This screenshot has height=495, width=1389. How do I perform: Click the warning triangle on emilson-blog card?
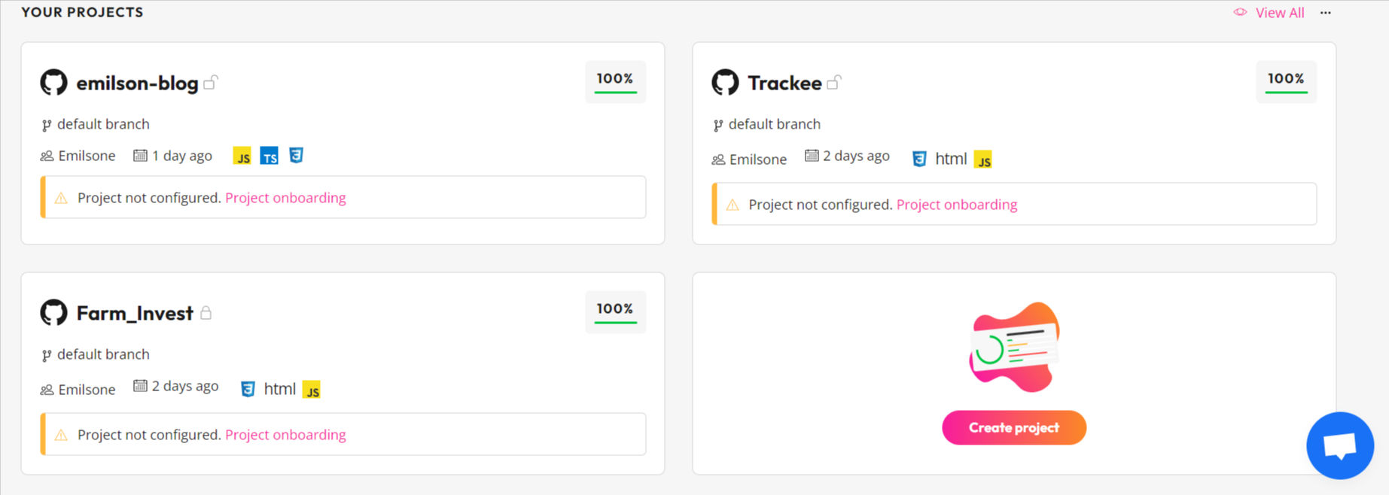coord(61,197)
